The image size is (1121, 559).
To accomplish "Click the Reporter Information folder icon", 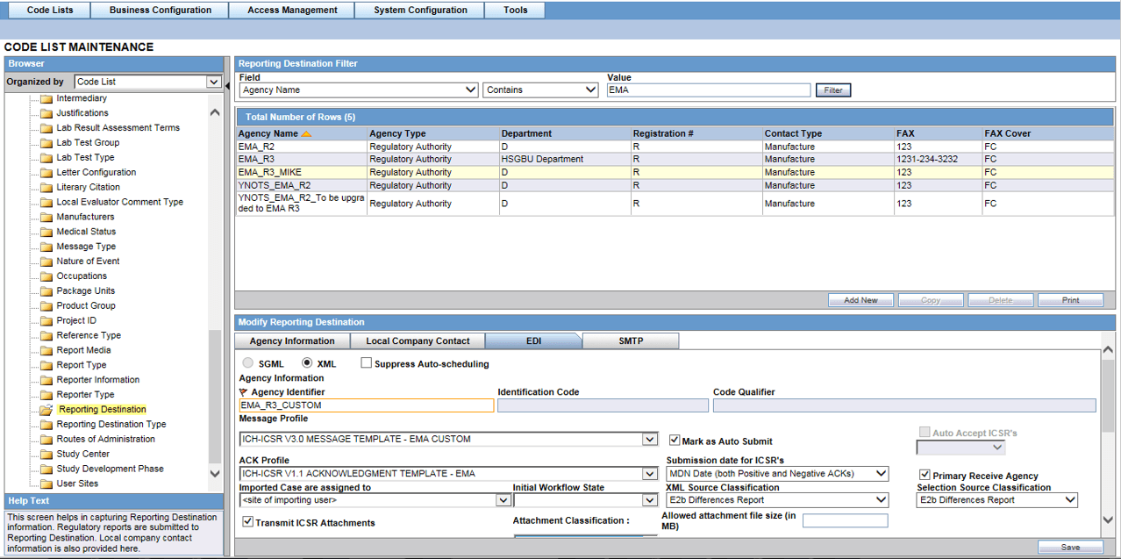I will point(46,380).
